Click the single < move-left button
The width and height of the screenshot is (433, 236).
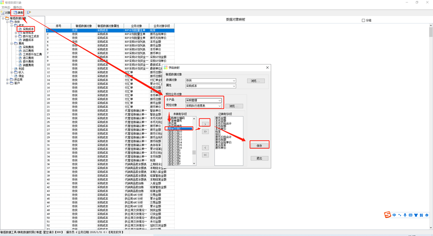pos(205,148)
